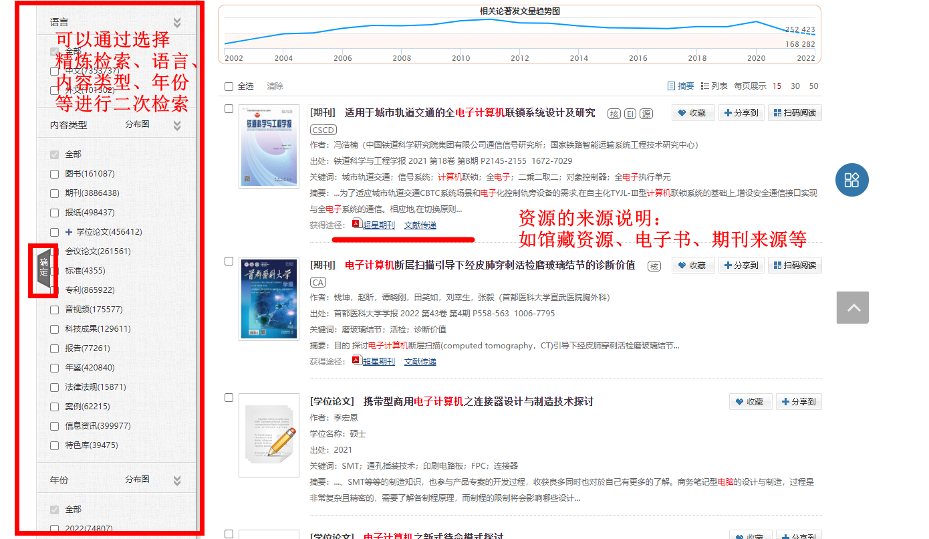Share the second article with 分享到 icon
This screenshot has height=539, width=929.
coord(741,265)
